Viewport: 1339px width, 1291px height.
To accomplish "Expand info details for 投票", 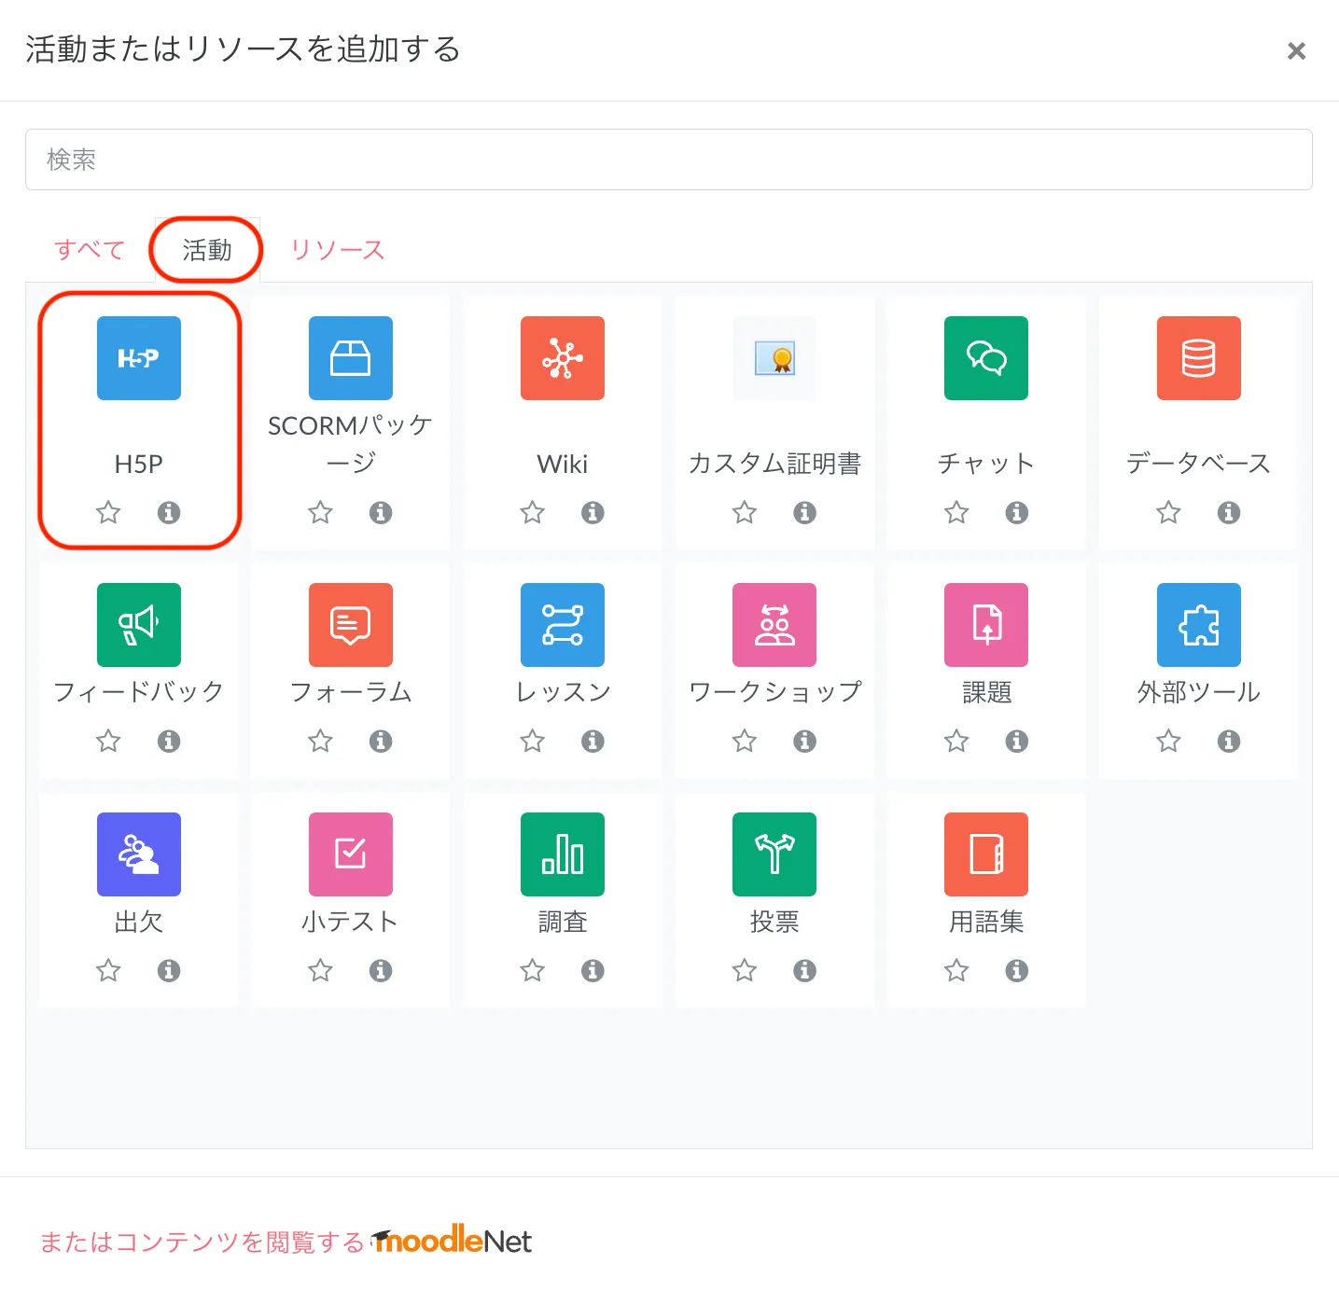I will click(804, 971).
